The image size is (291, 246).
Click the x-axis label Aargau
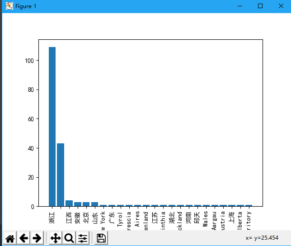tap(214, 221)
